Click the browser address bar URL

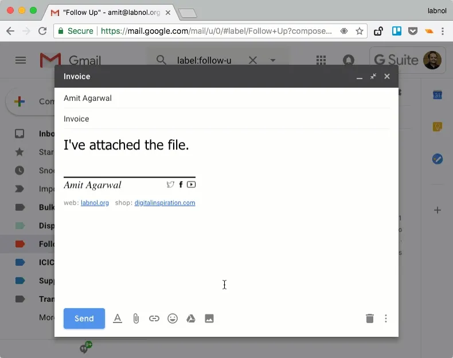(x=216, y=31)
